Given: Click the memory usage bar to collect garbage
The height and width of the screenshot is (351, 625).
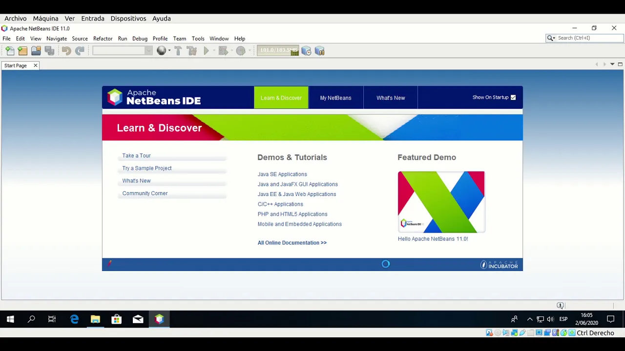Looking at the screenshot, I should (278, 50).
